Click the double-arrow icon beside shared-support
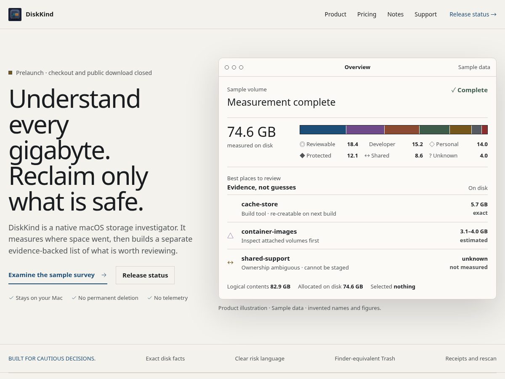Viewport: 505px width, 379px height. tap(230, 262)
